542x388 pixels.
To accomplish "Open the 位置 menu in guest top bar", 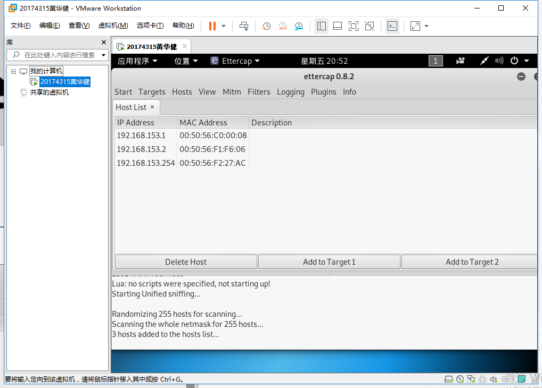I will coord(186,61).
